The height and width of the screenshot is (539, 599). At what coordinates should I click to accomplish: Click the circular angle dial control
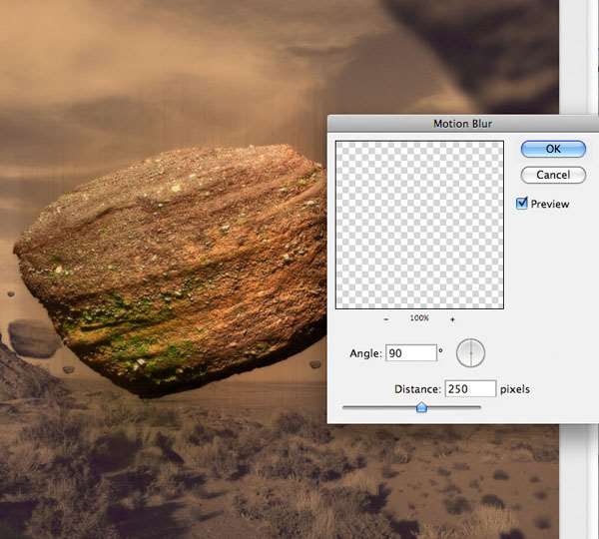[470, 352]
